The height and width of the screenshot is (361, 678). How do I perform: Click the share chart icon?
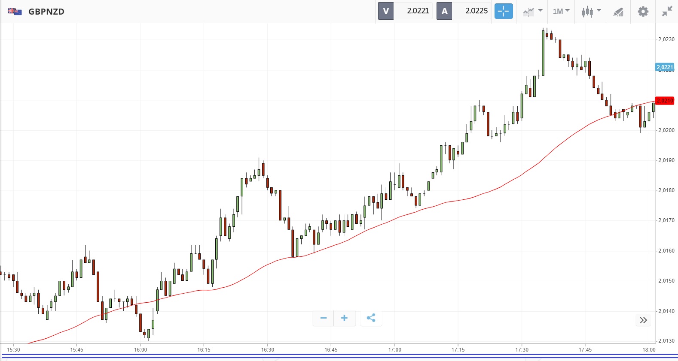[371, 318]
